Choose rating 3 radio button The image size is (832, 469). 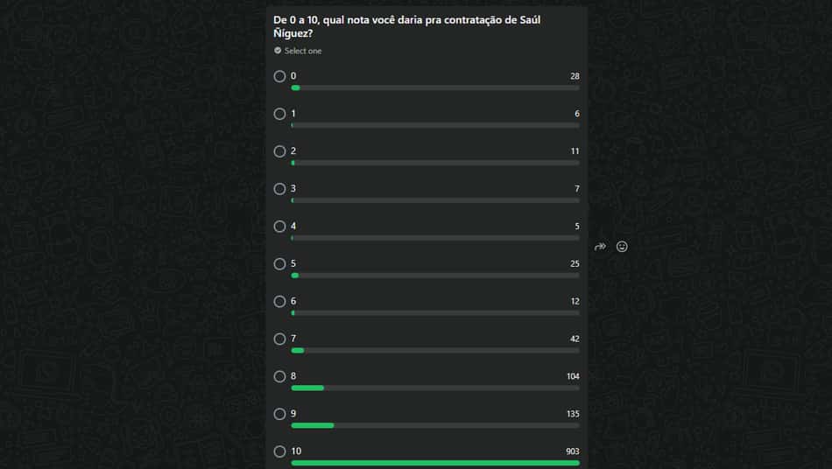pos(279,189)
